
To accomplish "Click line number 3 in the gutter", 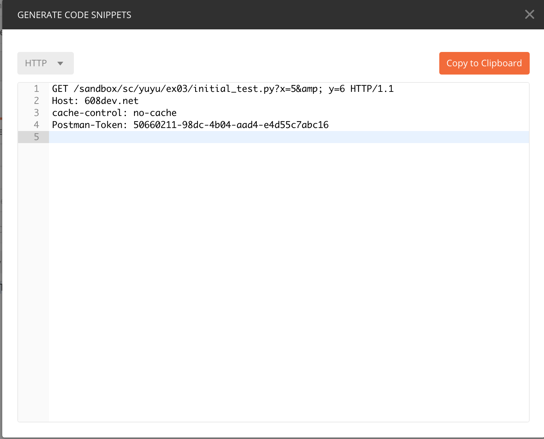I will point(37,113).
